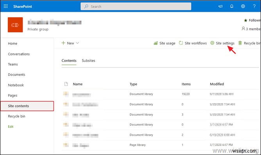Sort by the Type column header
261x155 pixels.
click(x=133, y=84)
